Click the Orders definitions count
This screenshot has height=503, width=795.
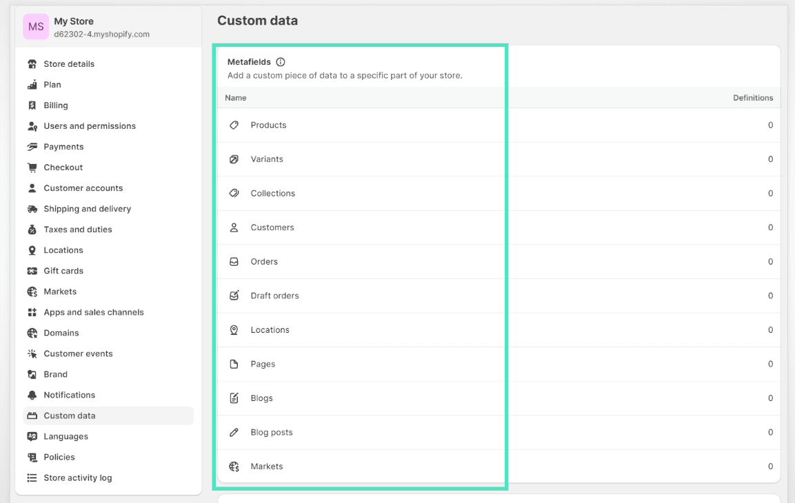click(770, 261)
